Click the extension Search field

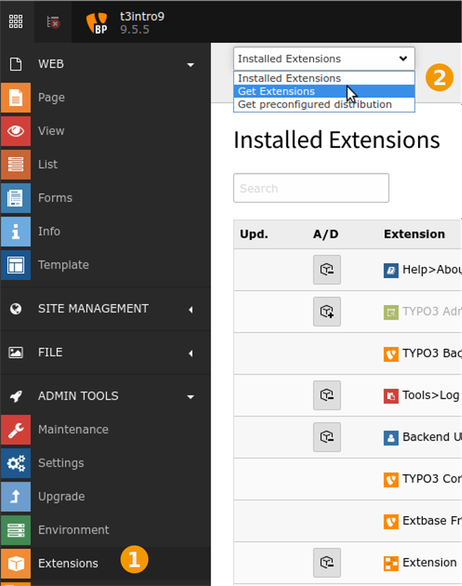(x=311, y=188)
